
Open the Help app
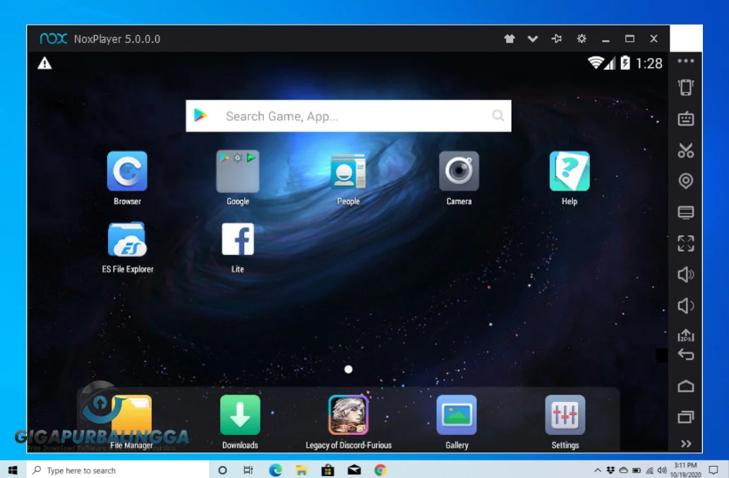[x=570, y=171]
